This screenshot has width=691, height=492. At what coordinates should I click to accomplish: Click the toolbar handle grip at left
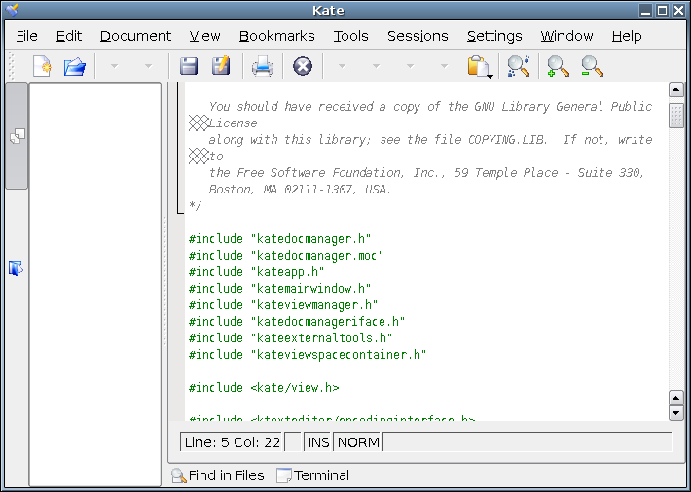tap(12, 66)
